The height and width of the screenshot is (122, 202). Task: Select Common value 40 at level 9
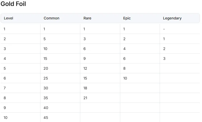46,108
